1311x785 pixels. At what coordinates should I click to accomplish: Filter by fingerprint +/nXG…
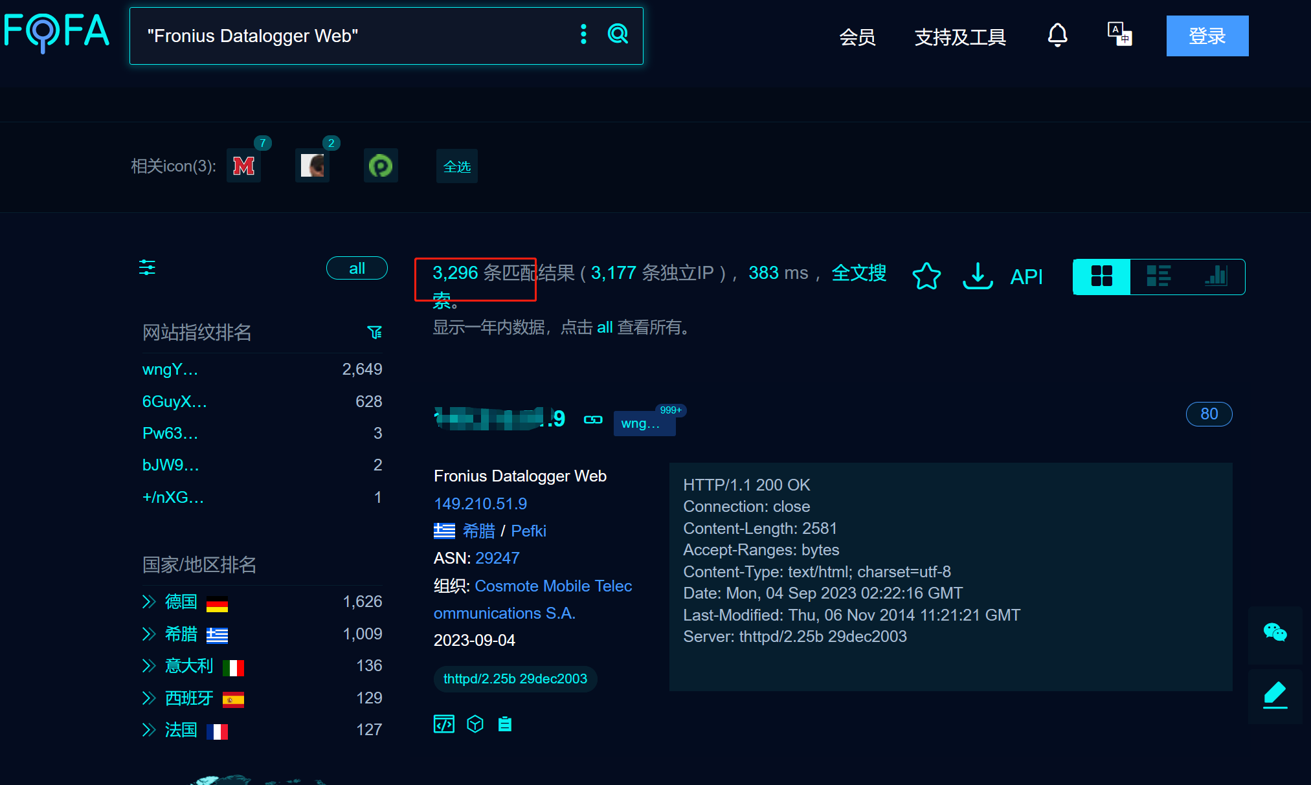click(x=174, y=498)
